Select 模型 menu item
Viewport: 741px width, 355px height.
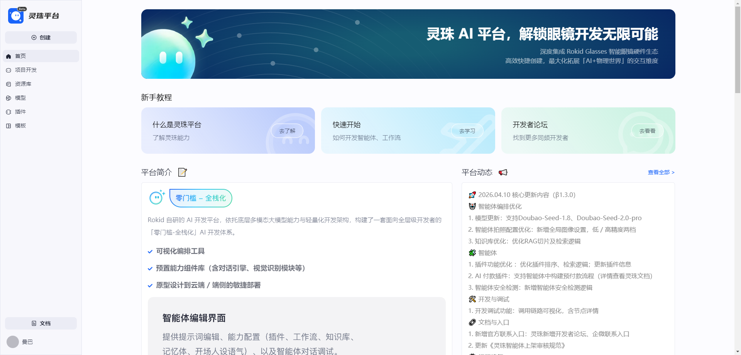(41, 98)
